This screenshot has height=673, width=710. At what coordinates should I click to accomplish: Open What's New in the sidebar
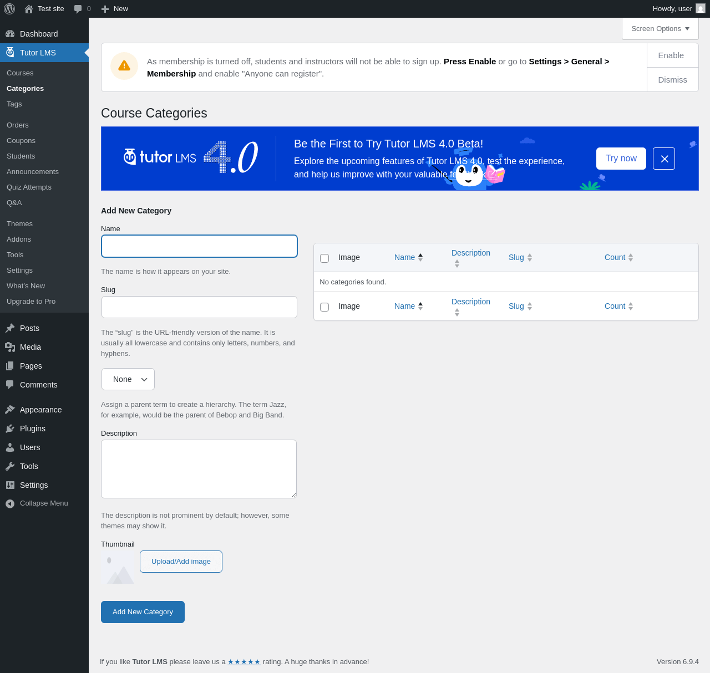click(26, 286)
